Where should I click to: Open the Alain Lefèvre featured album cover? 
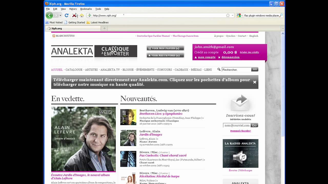(x=84, y=139)
